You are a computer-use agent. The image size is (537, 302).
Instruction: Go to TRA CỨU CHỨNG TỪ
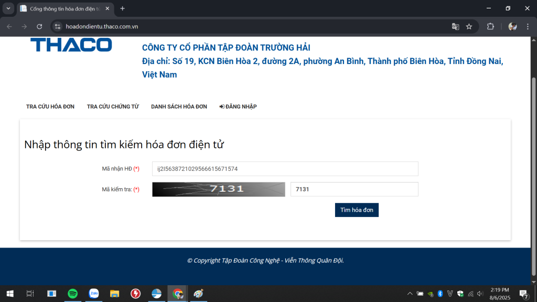pos(113,106)
